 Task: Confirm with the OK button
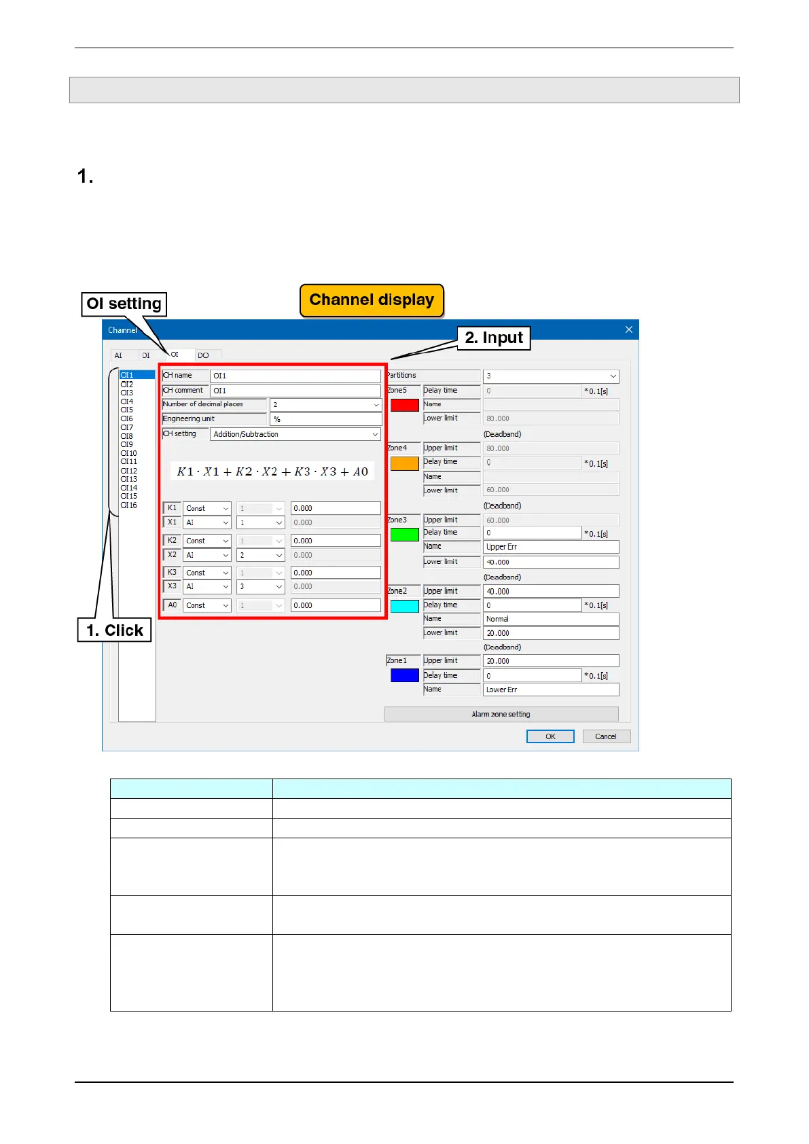pyautogui.click(x=550, y=736)
